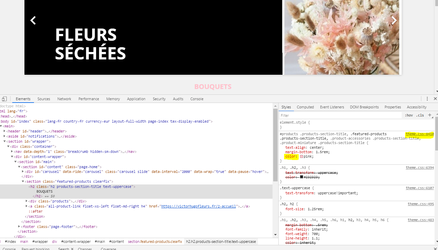The image size is (438, 250).
Task: Switch to the Network tab
Action: point(64,99)
